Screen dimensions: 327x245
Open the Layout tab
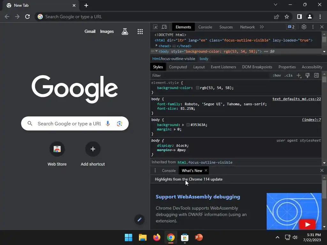(x=199, y=67)
